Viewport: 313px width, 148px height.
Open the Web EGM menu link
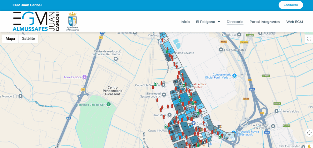click(294, 22)
